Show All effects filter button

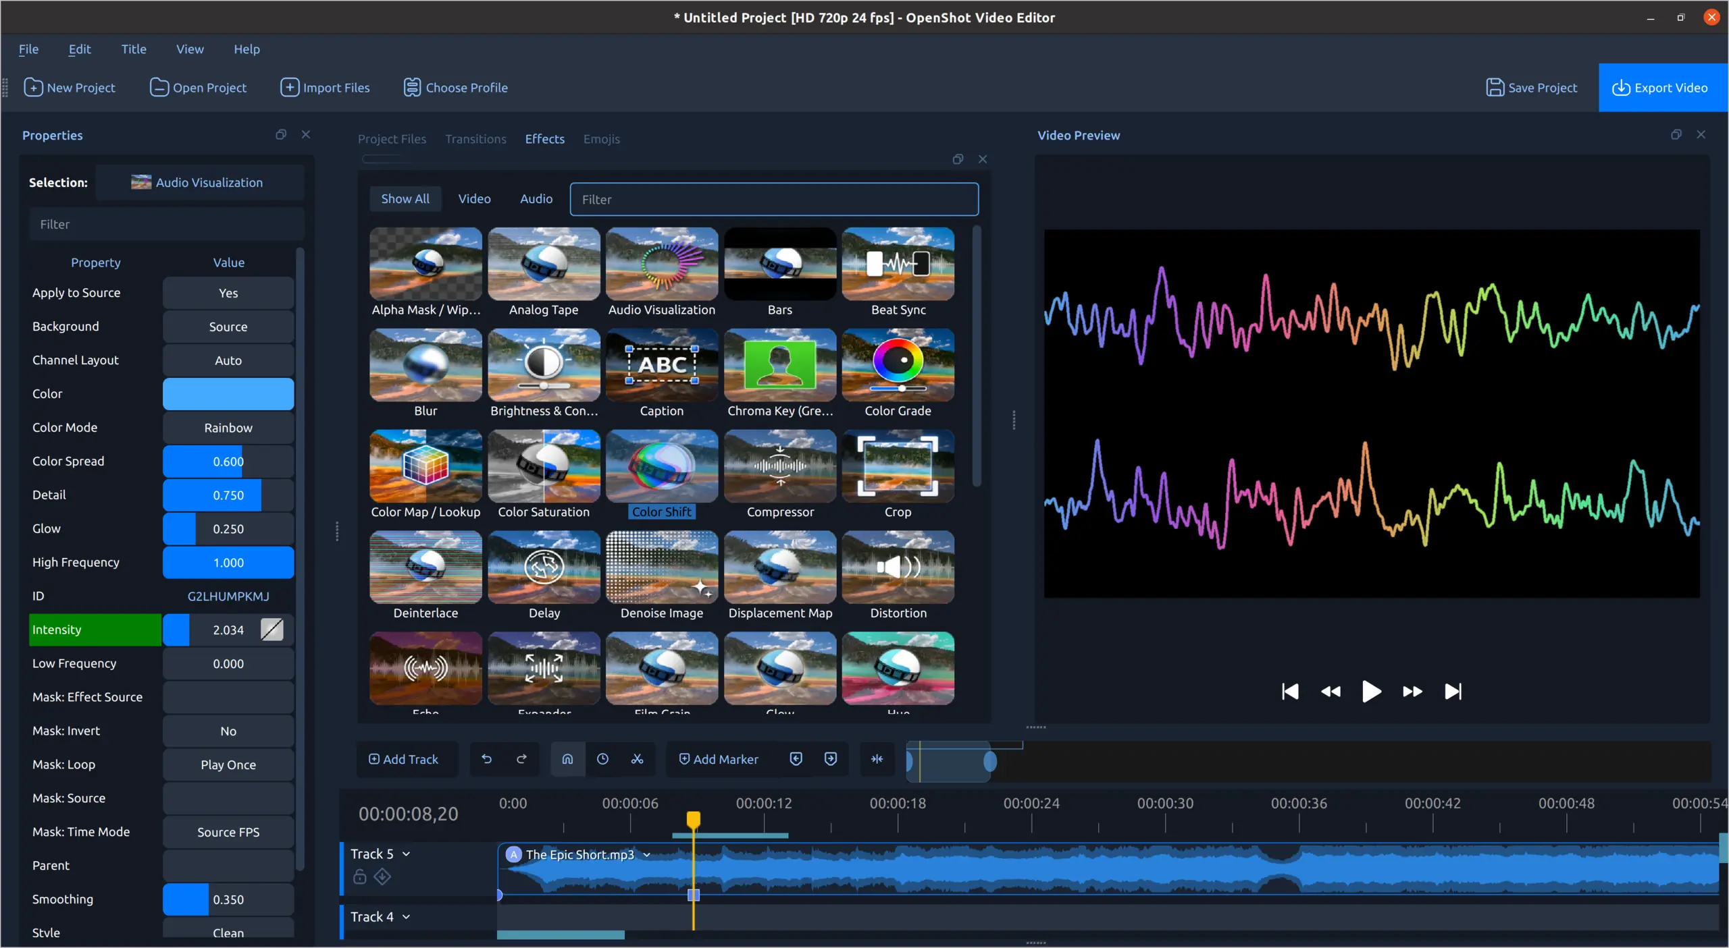[x=405, y=198]
